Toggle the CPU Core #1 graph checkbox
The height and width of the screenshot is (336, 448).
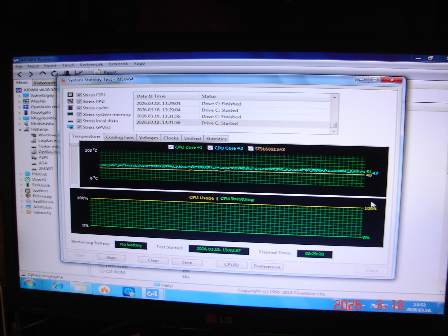[171, 147]
